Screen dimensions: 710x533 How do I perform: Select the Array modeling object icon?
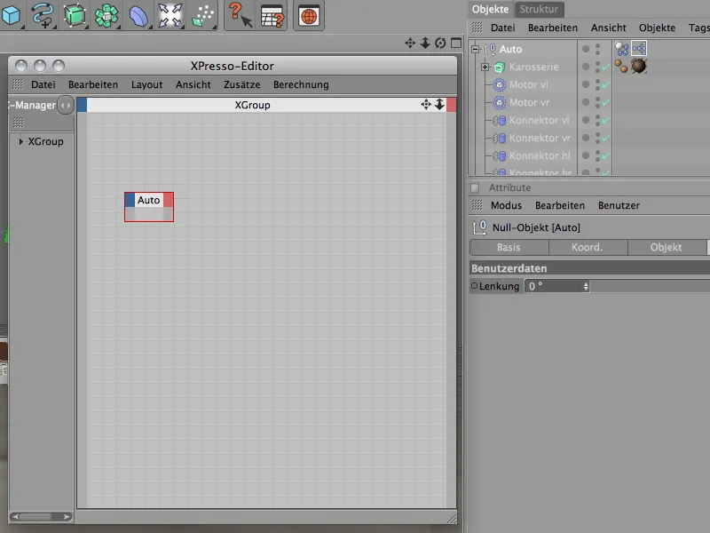(x=106, y=15)
